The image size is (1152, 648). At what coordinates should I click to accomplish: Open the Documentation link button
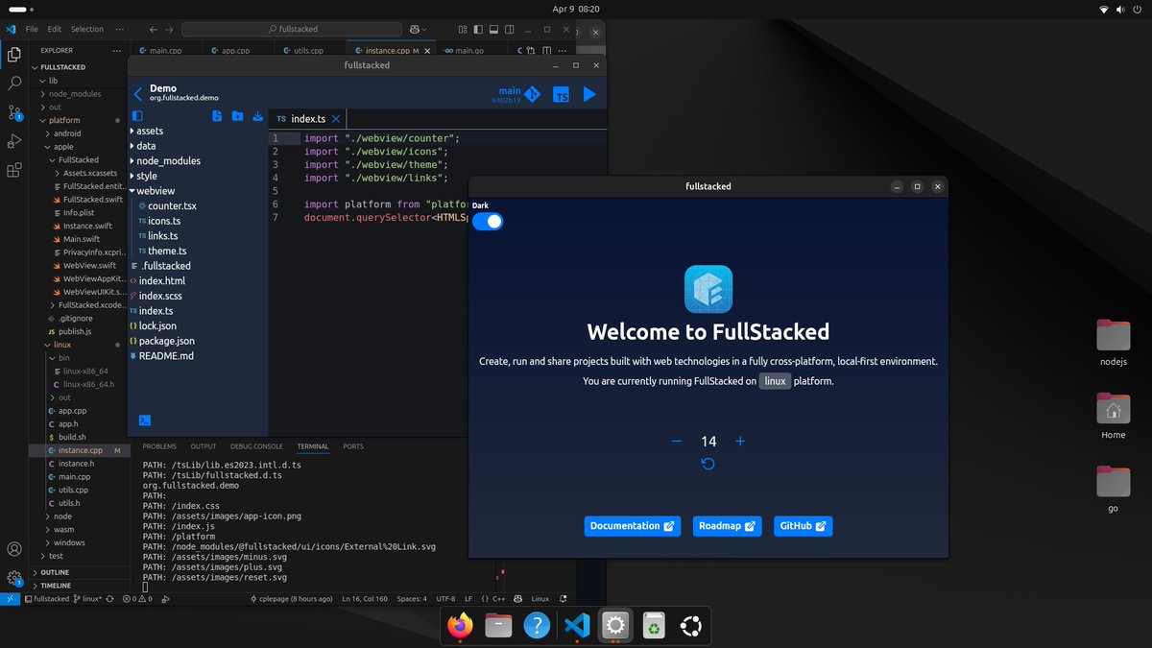(632, 526)
